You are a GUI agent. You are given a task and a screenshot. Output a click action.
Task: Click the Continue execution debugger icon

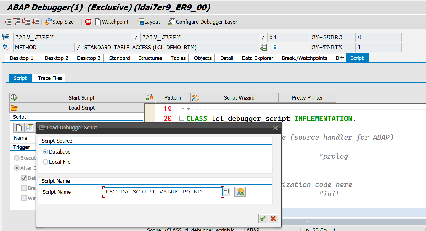pos(36,22)
